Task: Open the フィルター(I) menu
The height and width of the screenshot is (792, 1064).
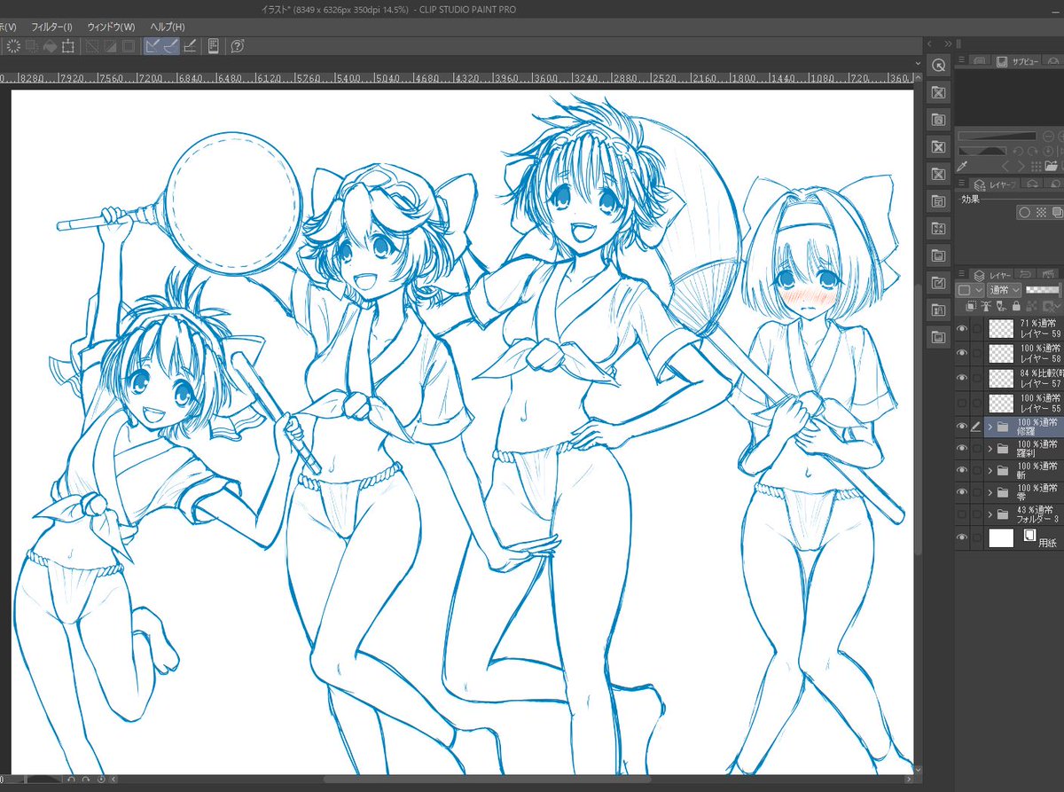Action: click(51, 27)
